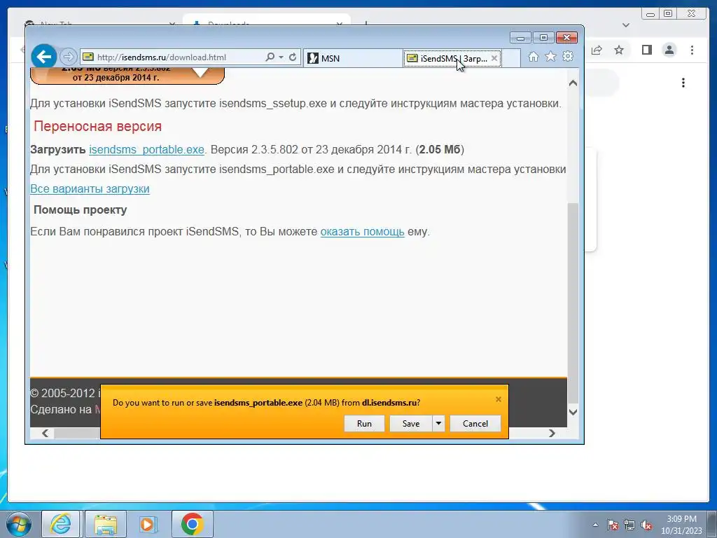The image size is (717, 538).
Task: Open Chrome tab search chevron
Action: (626, 25)
